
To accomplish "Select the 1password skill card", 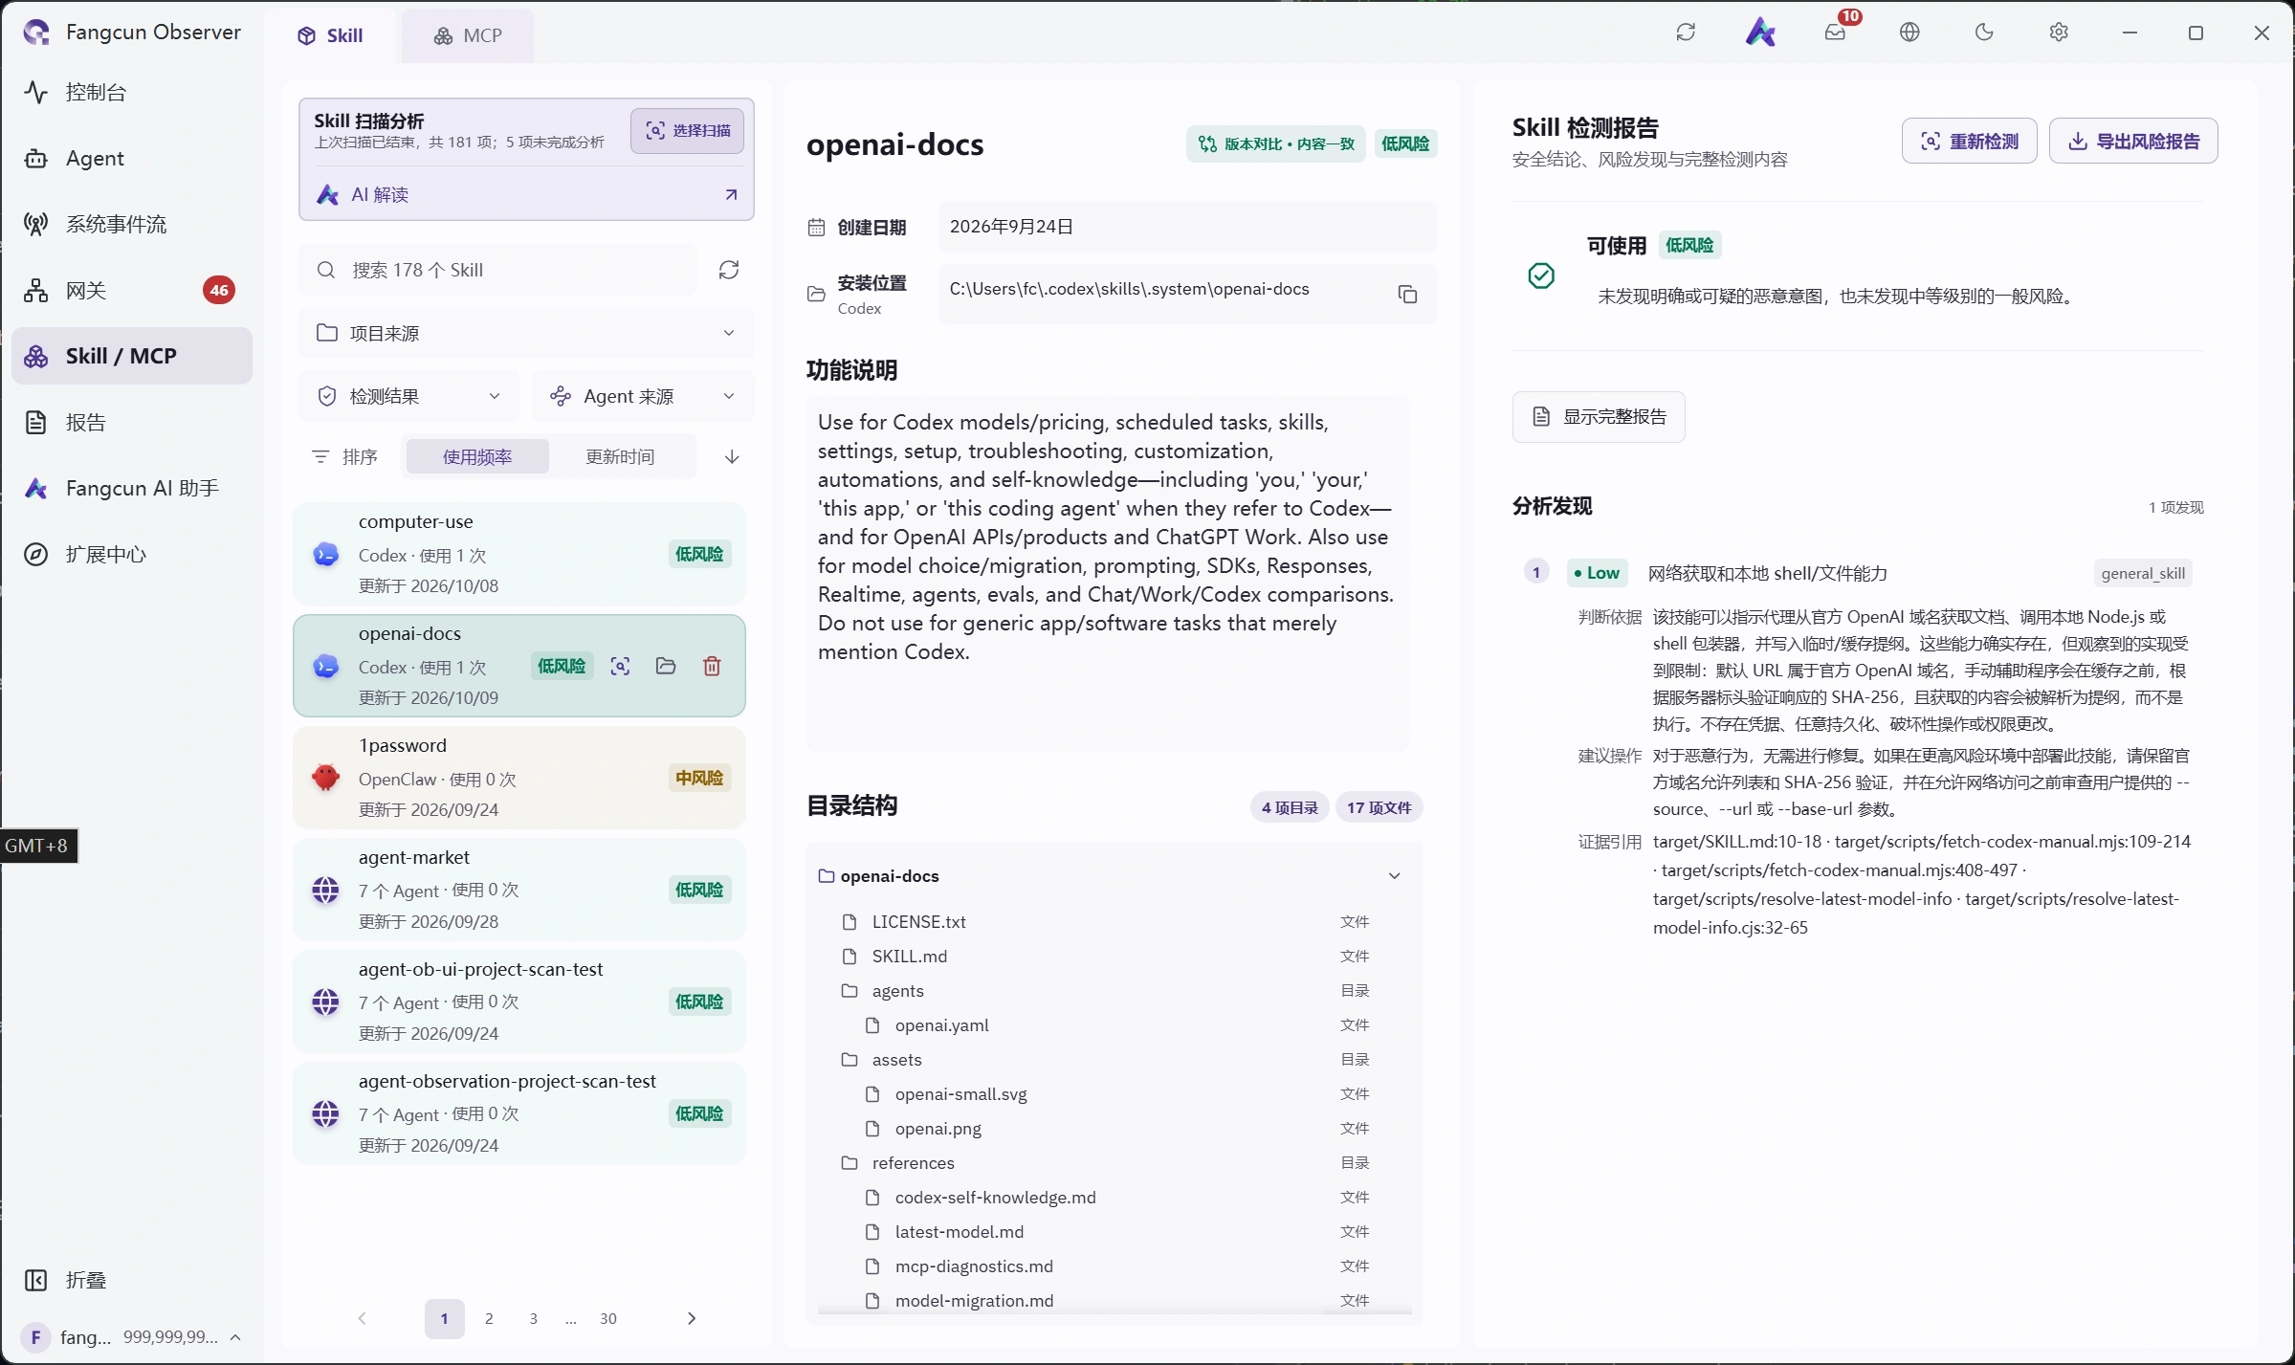I will (x=519, y=778).
